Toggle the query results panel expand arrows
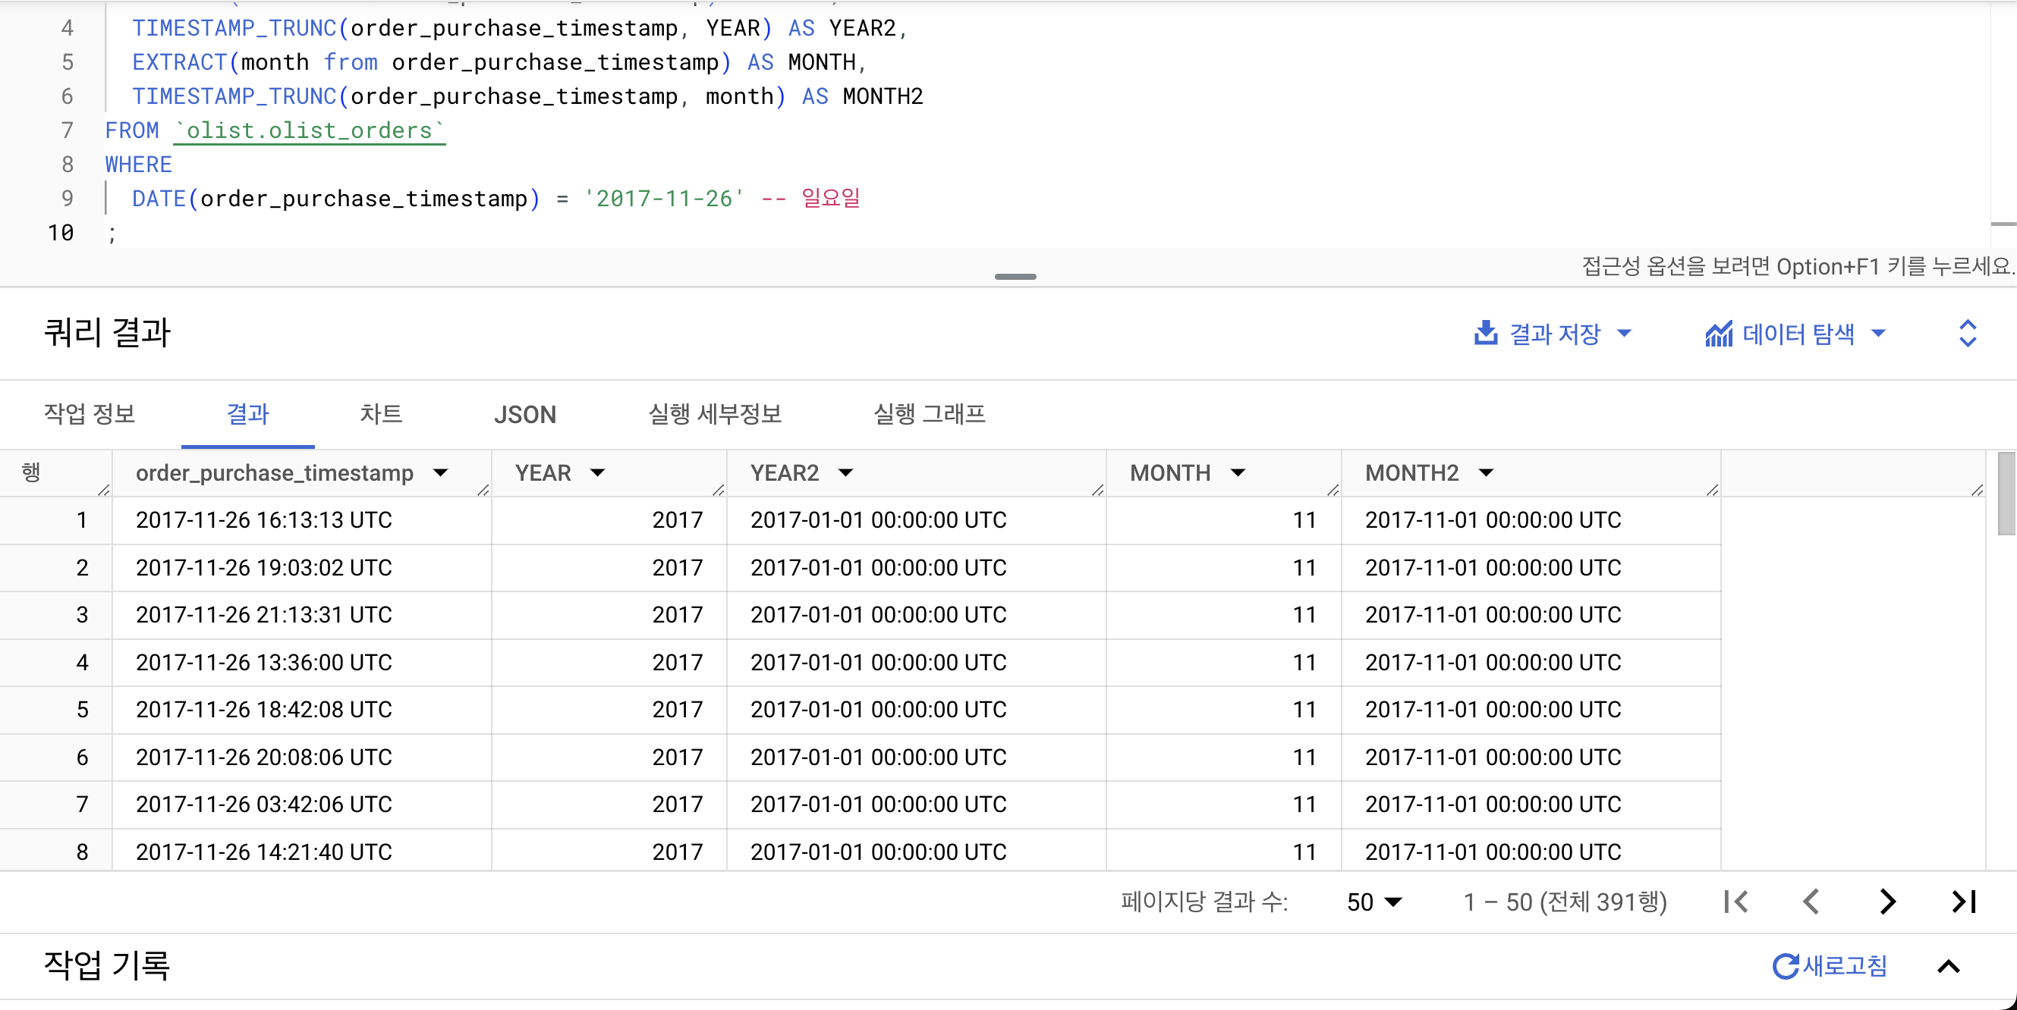The width and height of the screenshot is (2017, 1010). pyautogui.click(x=1967, y=334)
